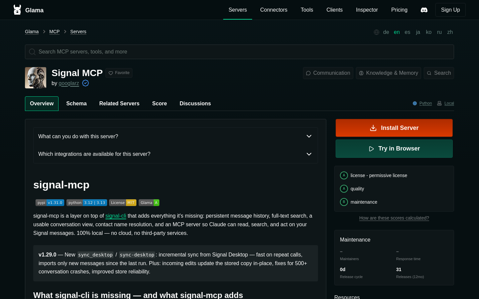The image size is (479, 299).
Task: Expand 'What can you do with this server?'
Action: (x=176, y=137)
